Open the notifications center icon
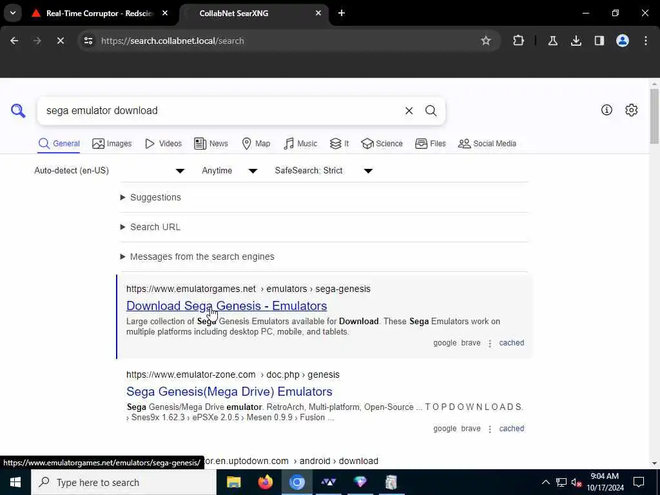The image size is (660, 495). coord(639,482)
